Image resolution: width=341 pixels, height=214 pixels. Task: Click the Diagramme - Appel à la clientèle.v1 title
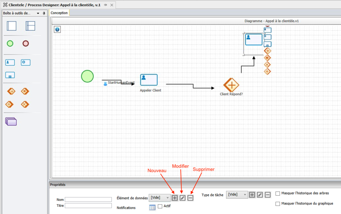point(272,21)
